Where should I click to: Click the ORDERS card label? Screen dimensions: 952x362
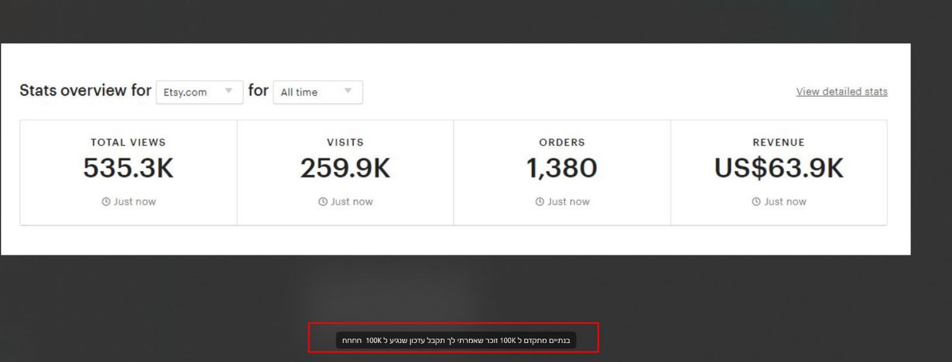[562, 142]
